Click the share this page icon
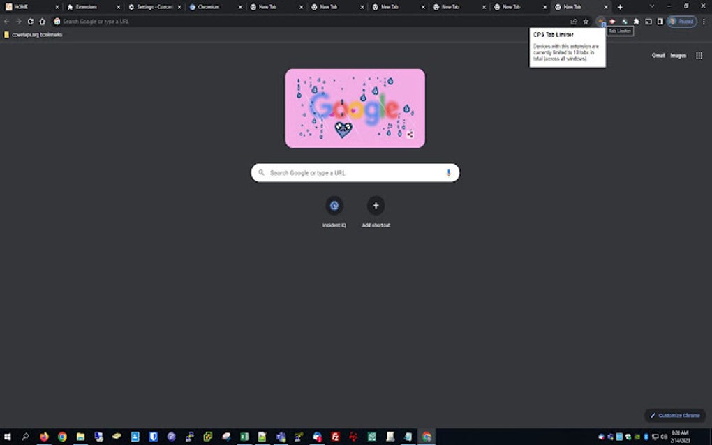Viewport: 712px width, 445px height. [x=574, y=21]
